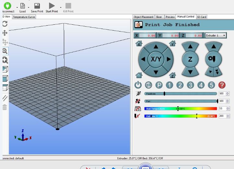The width and height of the screenshot is (234, 169).
Task: Click the bed temperature field showing 55
Action: 222,108
